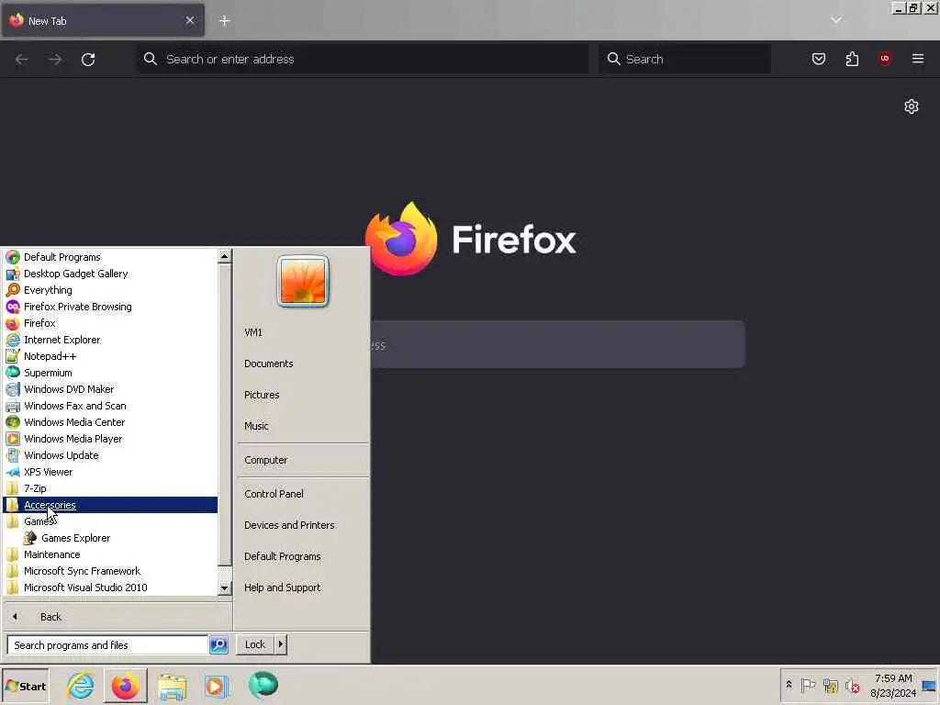Launch Everything search program
The image size is (940, 705).
coord(111,290)
